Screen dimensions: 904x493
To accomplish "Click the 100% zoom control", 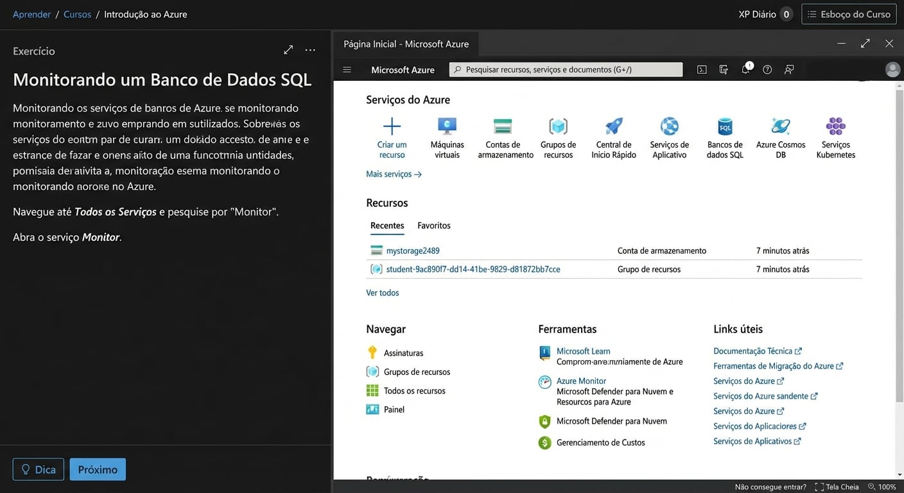I will [x=882, y=487].
